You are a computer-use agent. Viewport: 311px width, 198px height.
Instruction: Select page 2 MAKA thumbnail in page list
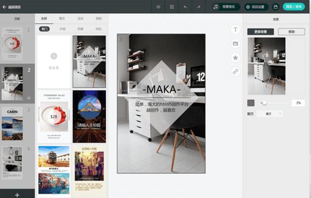pyautogui.click(x=12, y=84)
